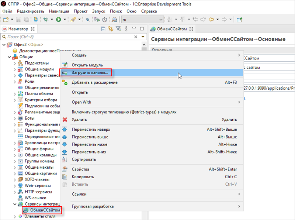This screenshot has width=295, height=220.
Task: Click the green Run launch toolbar icon
Action: point(58,19)
